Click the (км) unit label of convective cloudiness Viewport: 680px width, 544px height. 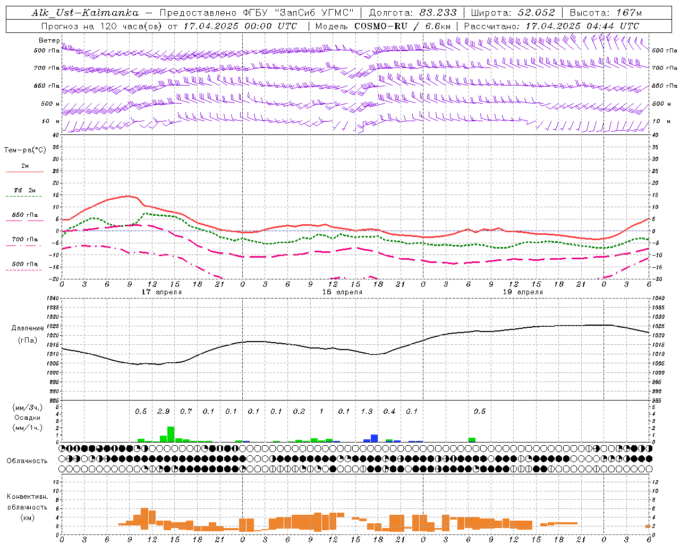(x=27, y=517)
